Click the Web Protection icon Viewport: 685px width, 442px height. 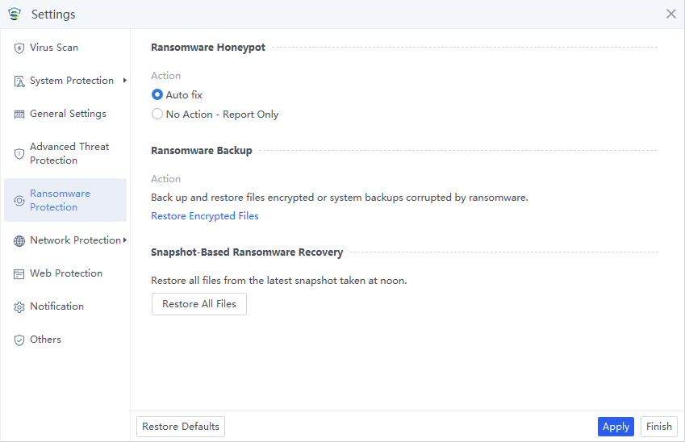(19, 274)
